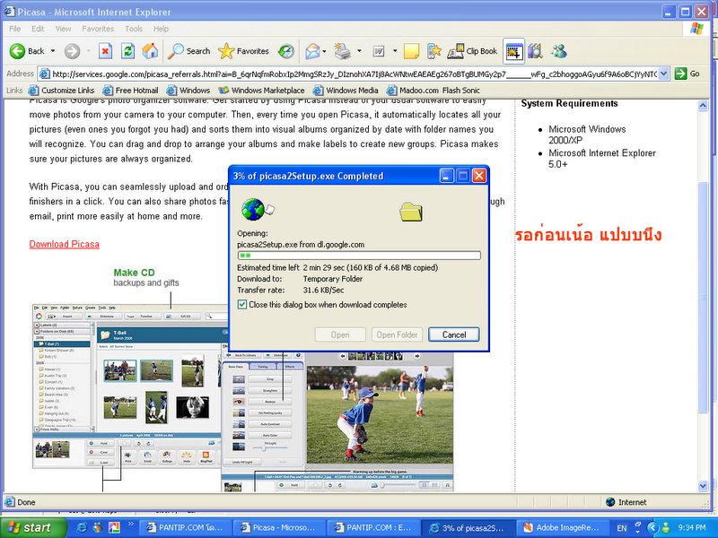
Task: Open the Search magnifier icon
Action: [x=175, y=51]
